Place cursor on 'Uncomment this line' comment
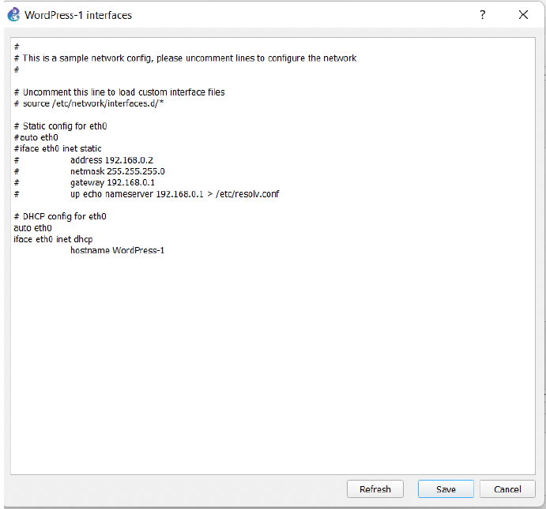 pyautogui.click(x=119, y=92)
